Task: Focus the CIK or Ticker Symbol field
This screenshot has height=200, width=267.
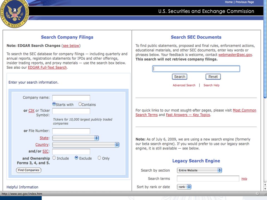Action: 71,111
